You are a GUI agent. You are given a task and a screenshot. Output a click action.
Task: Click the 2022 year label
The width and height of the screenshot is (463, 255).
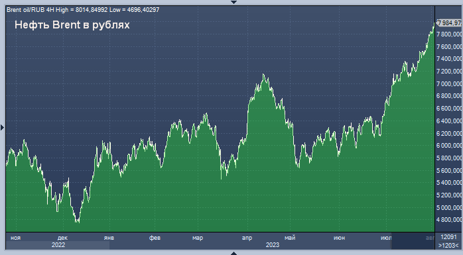point(58,245)
